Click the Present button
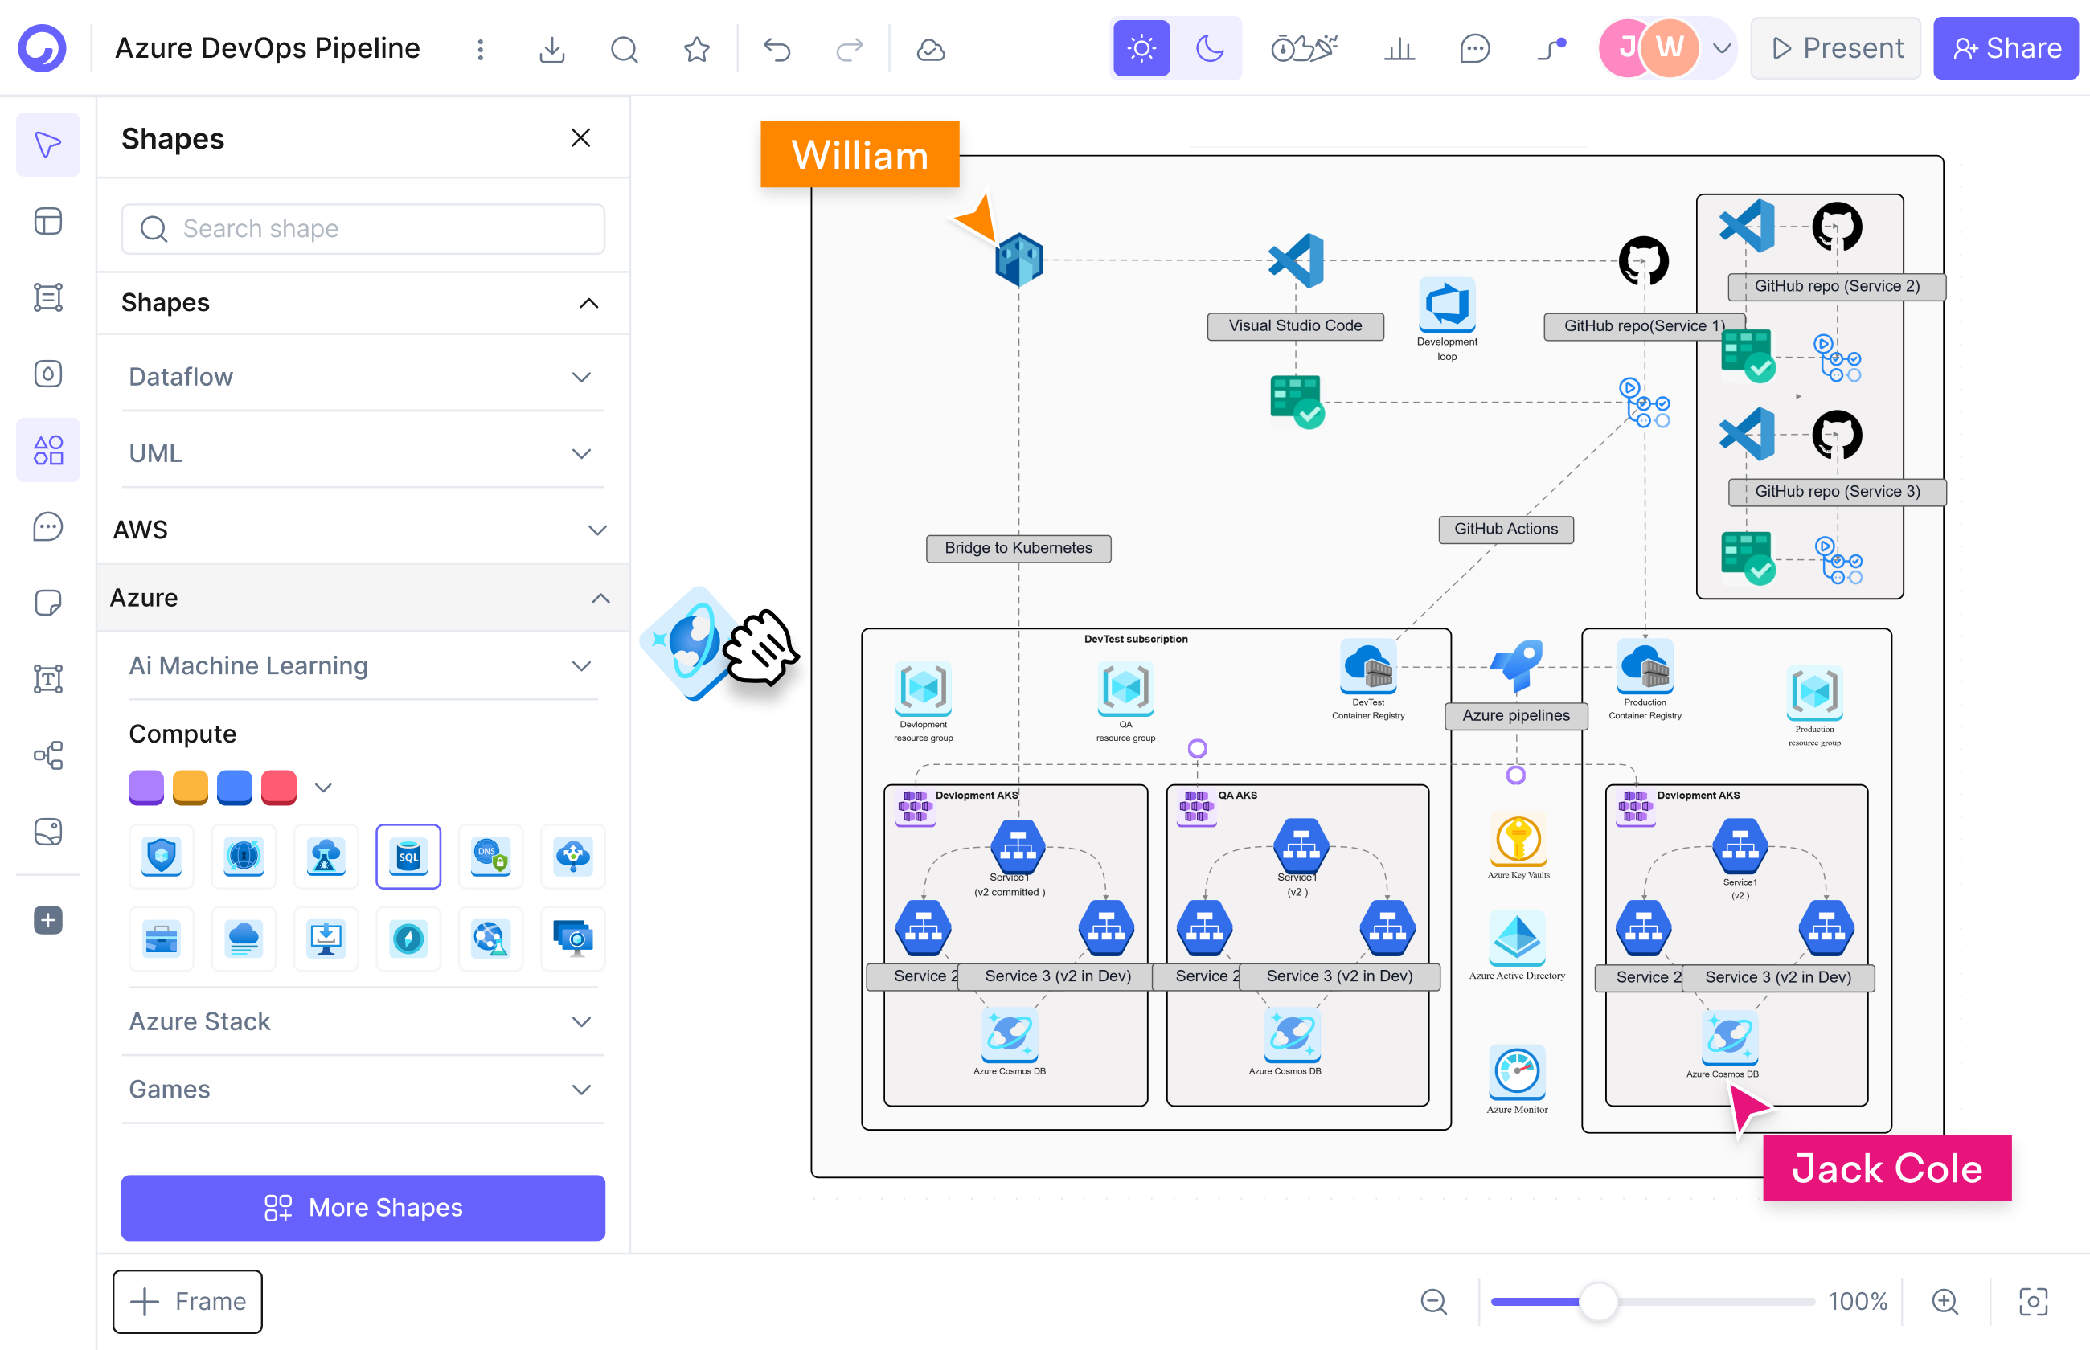This screenshot has width=2090, height=1350. point(1836,48)
